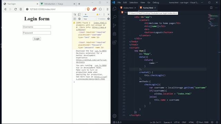Open vue.js:9055 source link
Screen dimensions: 221x124
100,51
